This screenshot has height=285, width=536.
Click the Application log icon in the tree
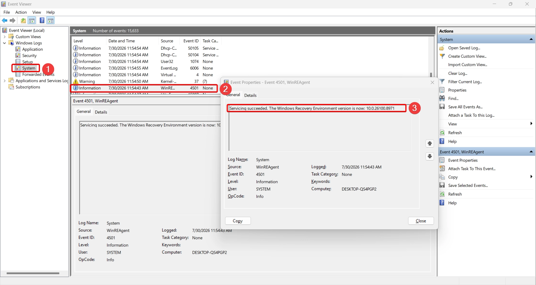tap(18, 49)
